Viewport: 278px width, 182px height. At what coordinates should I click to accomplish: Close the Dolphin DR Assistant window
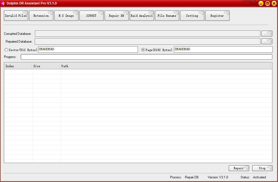[x=274, y=3]
